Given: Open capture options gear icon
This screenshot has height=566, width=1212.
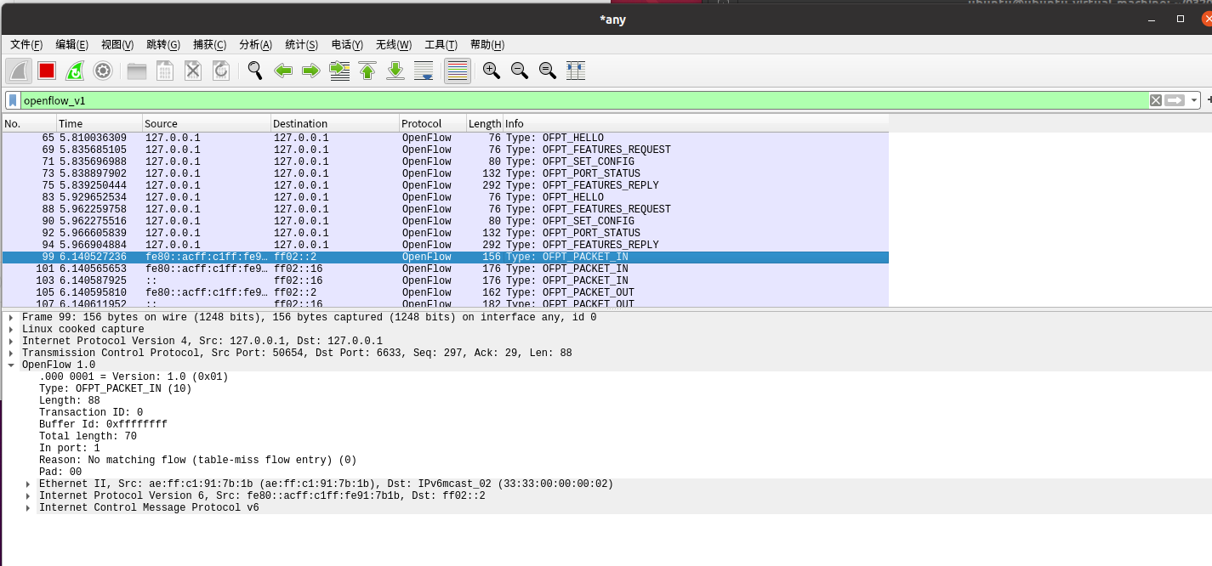Looking at the screenshot, I should click(103, 71).
